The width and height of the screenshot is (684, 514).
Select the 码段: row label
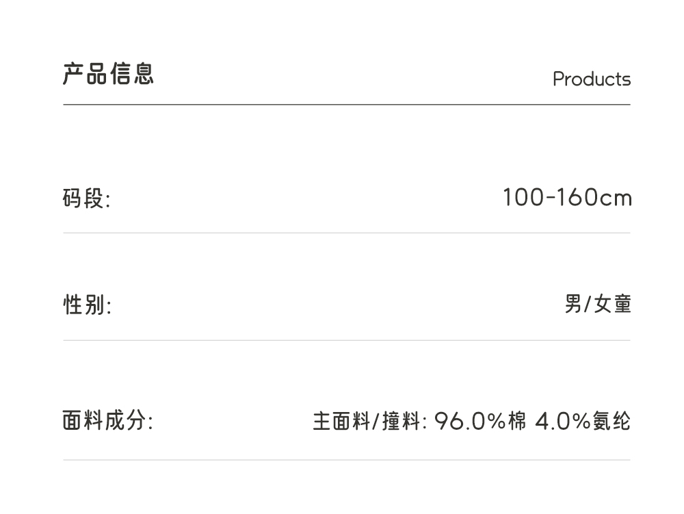click(86, 199)
